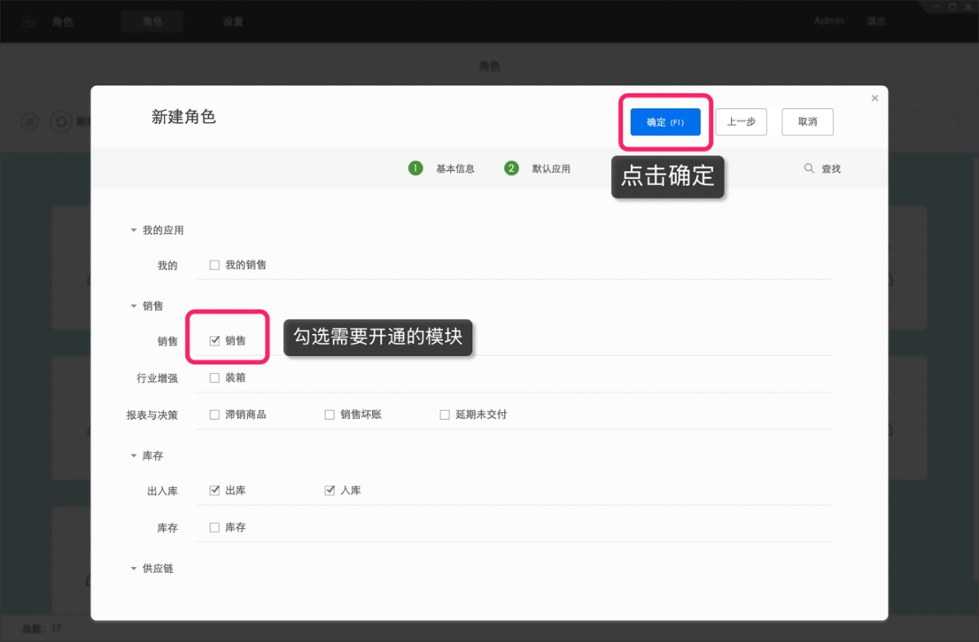Collapse the 销售 section arrow
Screen dimensions: 979x642
[134, 306]
